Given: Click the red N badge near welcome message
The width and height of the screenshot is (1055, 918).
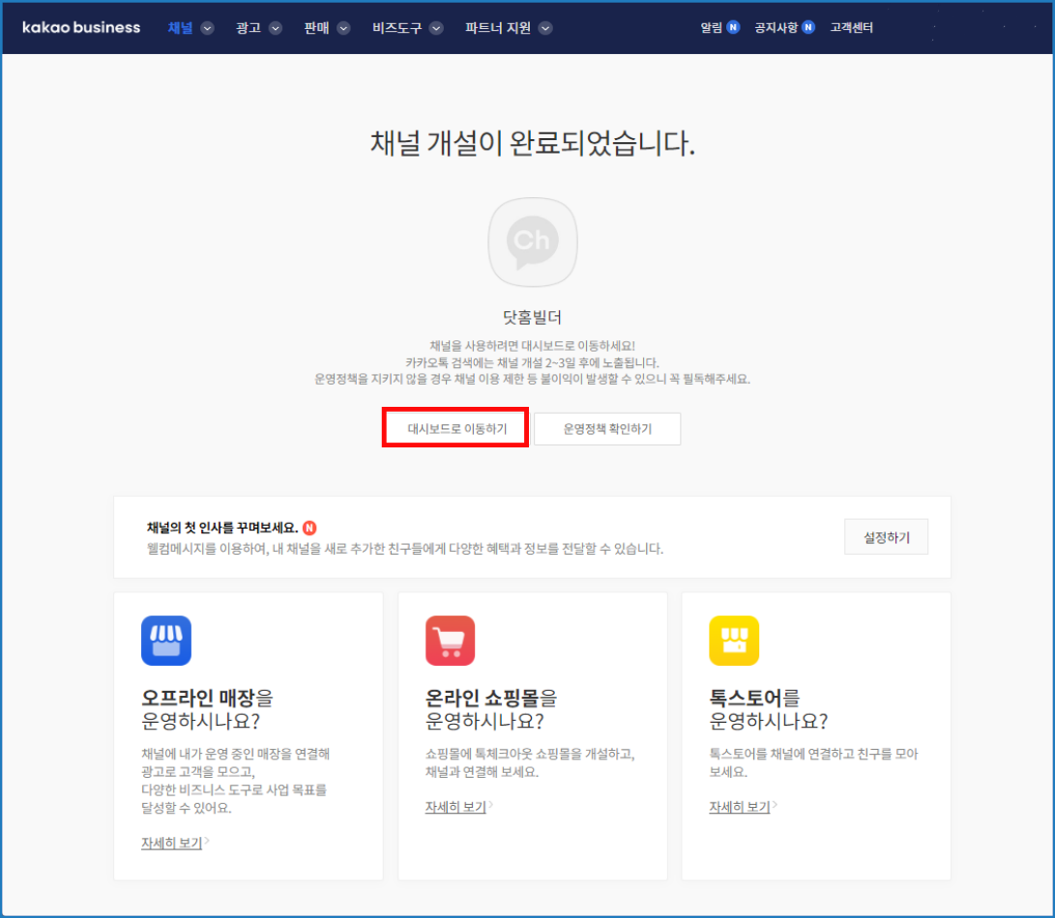Looking at the screenshot, I should [x=309, y=528].
